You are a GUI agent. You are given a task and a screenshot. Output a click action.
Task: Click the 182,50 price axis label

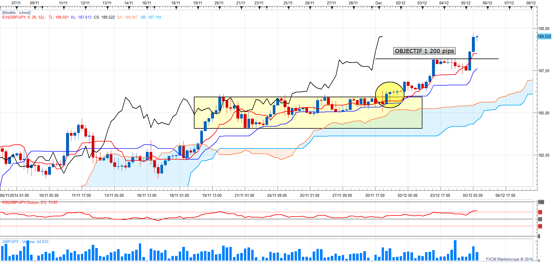pos(544,155)
